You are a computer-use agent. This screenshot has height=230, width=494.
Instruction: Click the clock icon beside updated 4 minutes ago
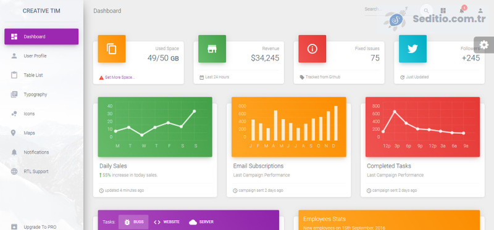point(101,191)
